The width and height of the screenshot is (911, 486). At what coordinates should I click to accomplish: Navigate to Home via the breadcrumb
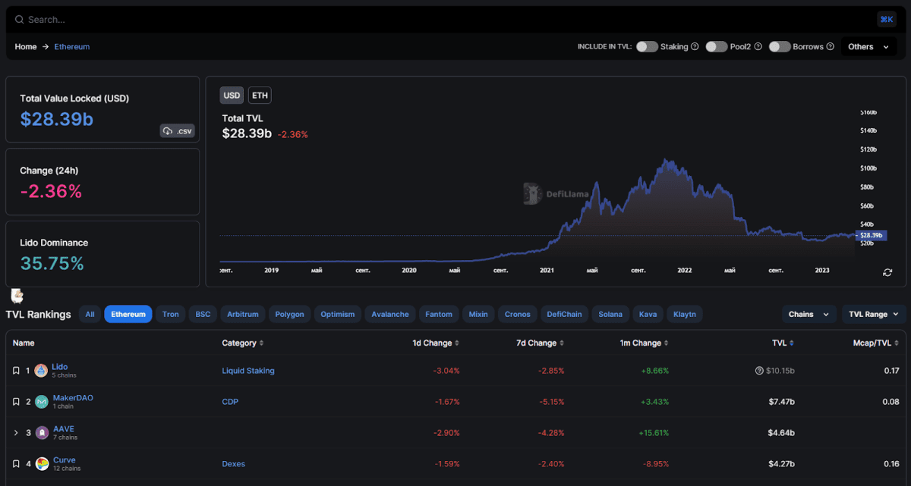[25, 46]
